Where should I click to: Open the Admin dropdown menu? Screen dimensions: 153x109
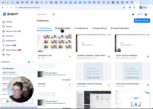coord(140,14)
